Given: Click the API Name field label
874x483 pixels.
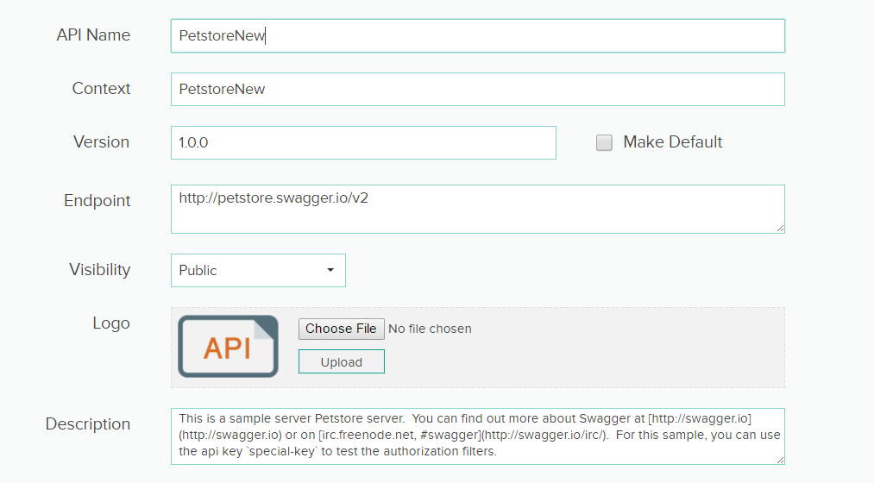Looking at the screenshot, I should tap(93, 35).
